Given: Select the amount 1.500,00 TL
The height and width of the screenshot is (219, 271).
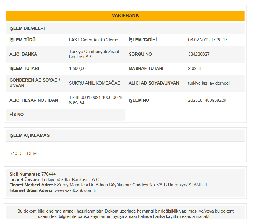Looking at the screenshot, I should tap(80, 69).
